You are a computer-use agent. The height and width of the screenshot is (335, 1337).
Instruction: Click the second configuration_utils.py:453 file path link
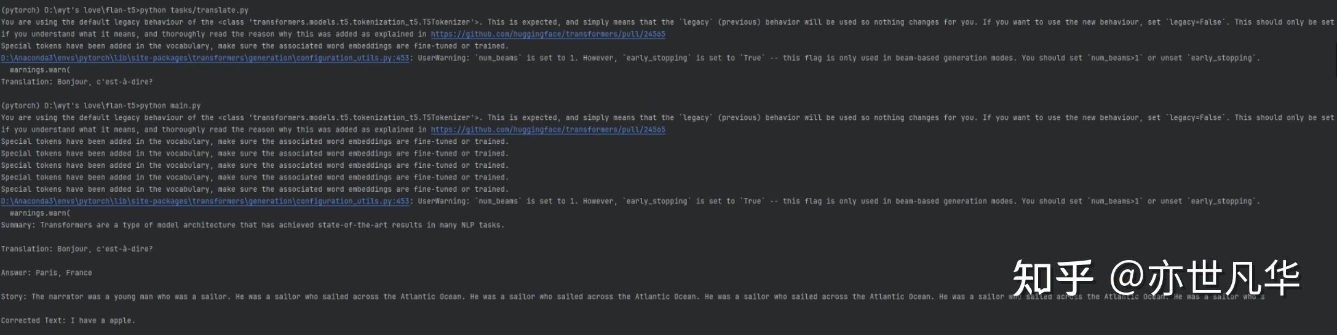coord(205,202)
